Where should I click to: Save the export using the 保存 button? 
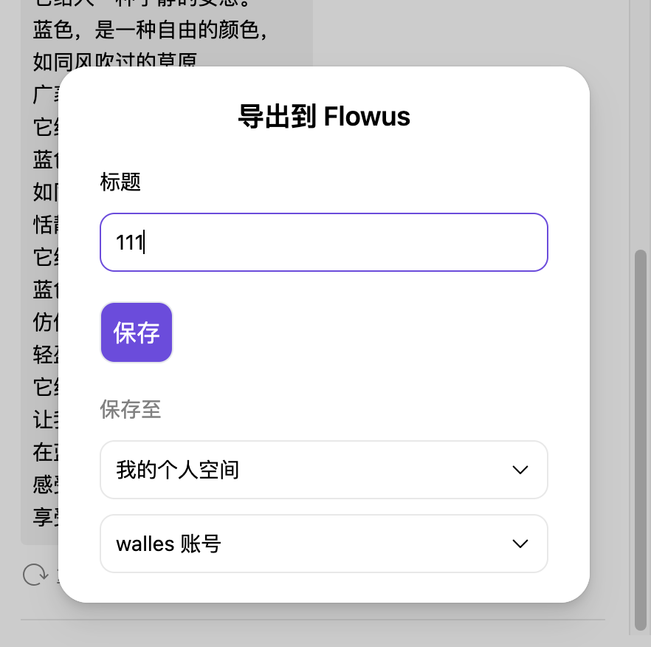point(136,332)
